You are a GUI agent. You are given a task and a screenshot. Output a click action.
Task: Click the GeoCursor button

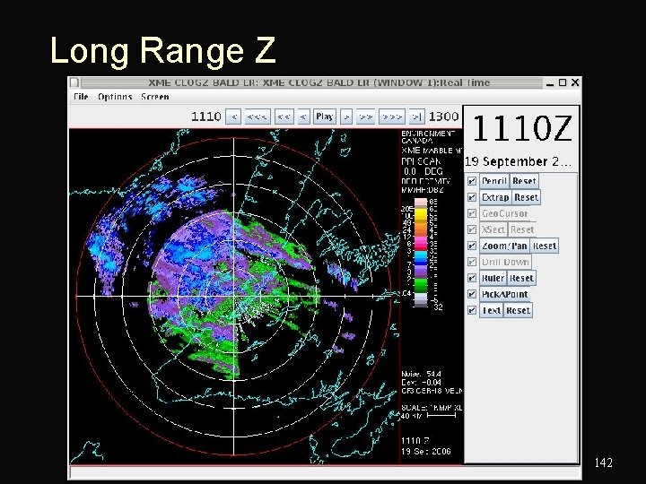tap(504, 213)
